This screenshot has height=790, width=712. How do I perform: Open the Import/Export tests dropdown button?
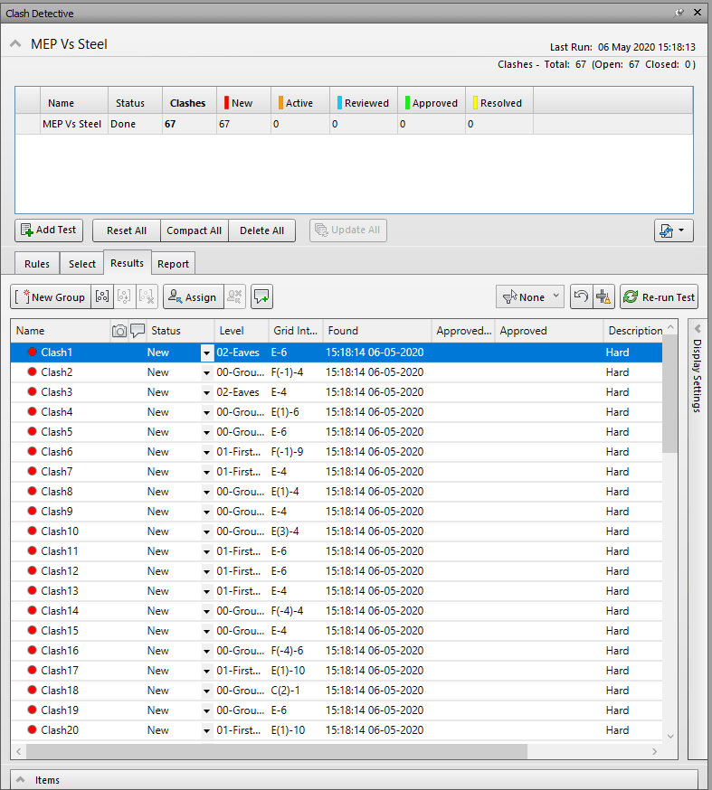674,230
